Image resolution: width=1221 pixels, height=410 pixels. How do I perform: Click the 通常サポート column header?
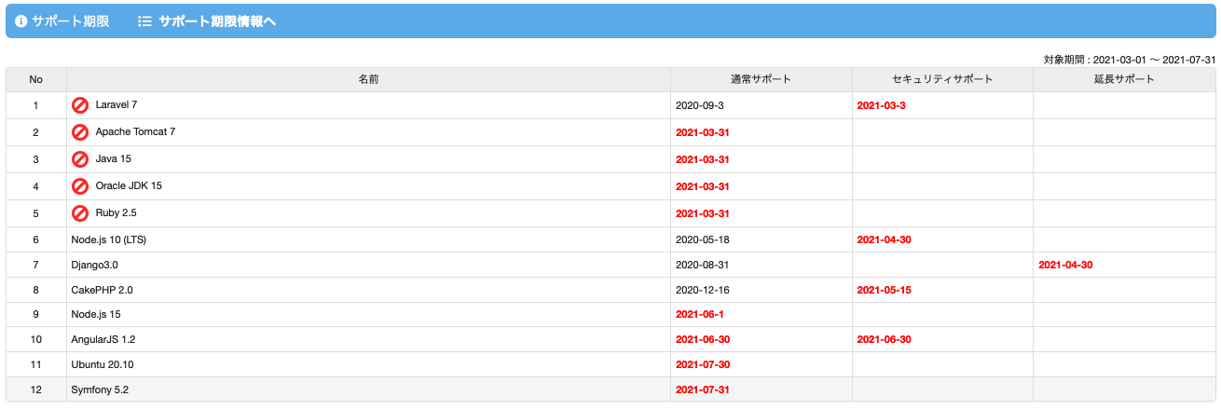(761, 79)
